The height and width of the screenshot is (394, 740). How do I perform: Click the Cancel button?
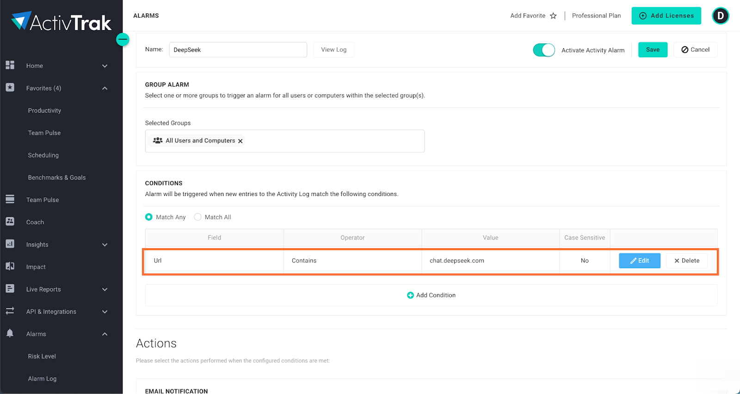click(695, 49)
